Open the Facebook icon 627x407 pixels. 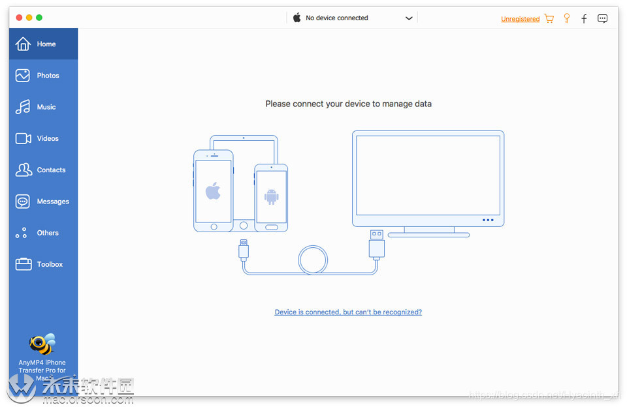584,18
